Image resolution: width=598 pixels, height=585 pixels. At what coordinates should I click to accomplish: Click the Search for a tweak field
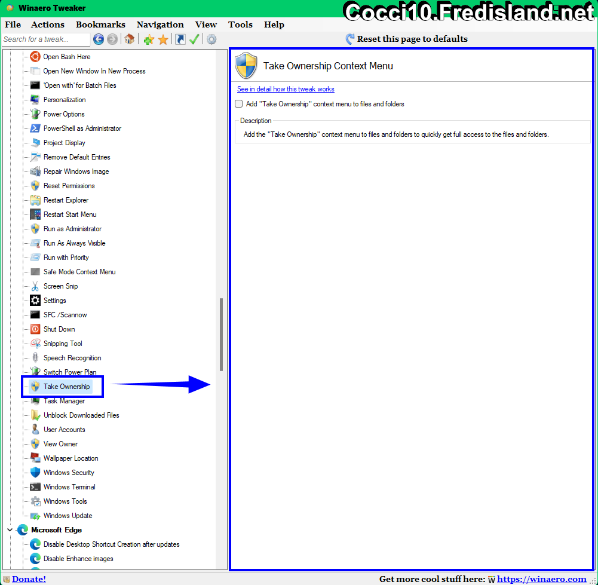point(46,39)
